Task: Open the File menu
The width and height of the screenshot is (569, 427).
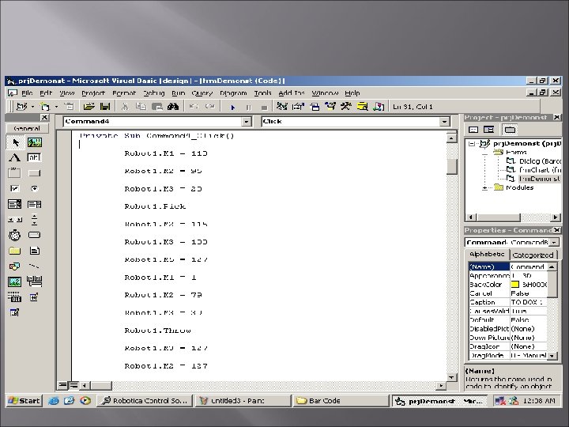Action: 27,93
